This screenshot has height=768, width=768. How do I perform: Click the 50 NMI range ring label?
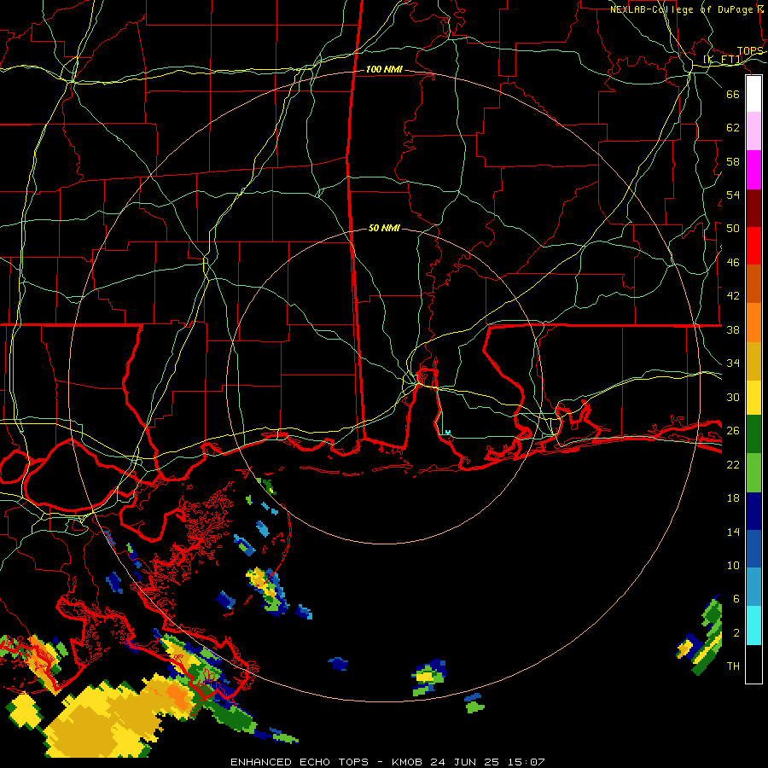[x=384, y=228]
